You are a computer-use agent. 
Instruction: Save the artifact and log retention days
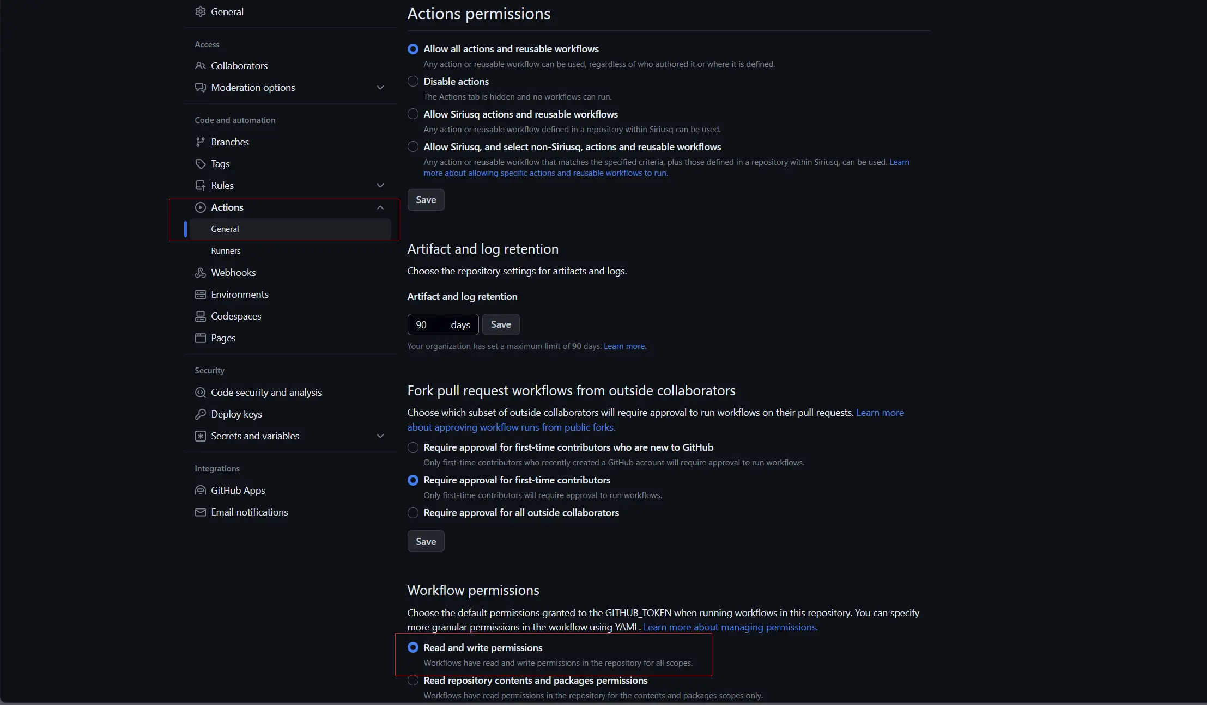pos(501,324)
